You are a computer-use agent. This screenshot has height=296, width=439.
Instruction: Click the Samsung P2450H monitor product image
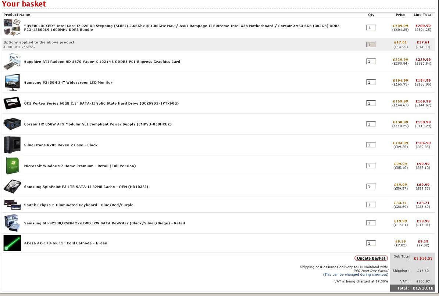pos(12,82)
